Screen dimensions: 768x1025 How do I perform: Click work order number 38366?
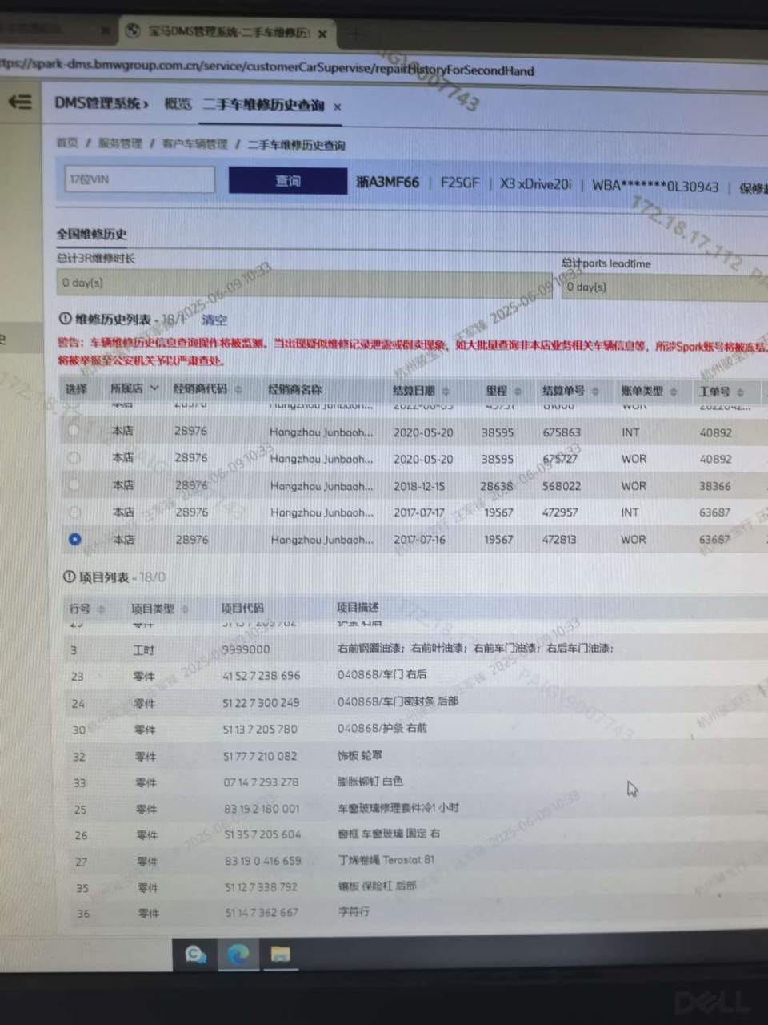click(x=714, y=486)
